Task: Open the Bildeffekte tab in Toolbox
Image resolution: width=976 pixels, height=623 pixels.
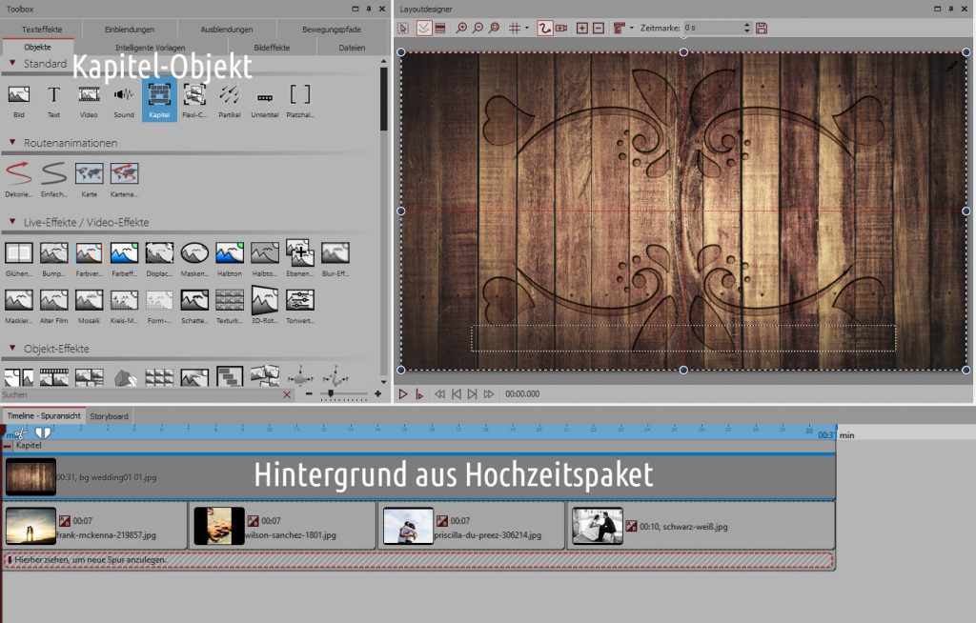Action: (x=272, y=47)
